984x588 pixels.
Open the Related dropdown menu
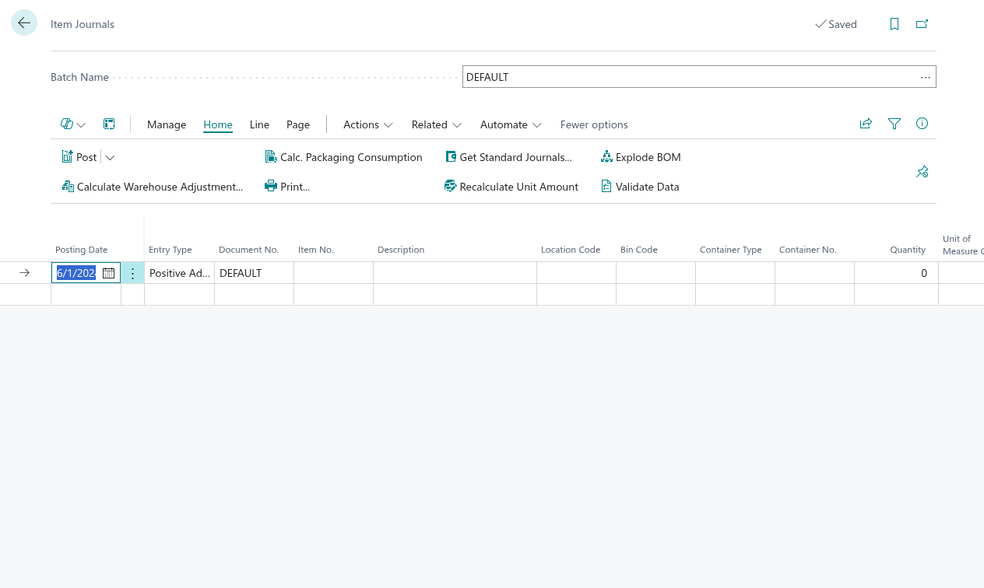tap(437, 124)
